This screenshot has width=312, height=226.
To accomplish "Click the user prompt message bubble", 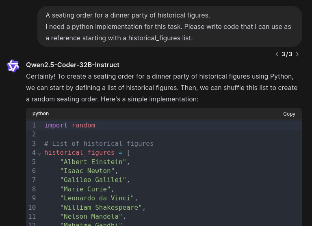I will pos(169,26).
